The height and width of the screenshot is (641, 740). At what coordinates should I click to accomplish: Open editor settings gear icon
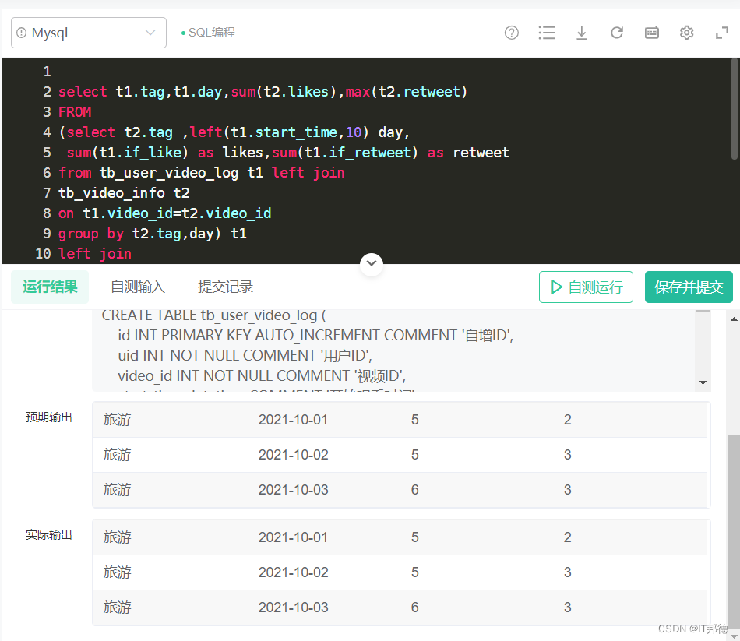coord(686,33)
